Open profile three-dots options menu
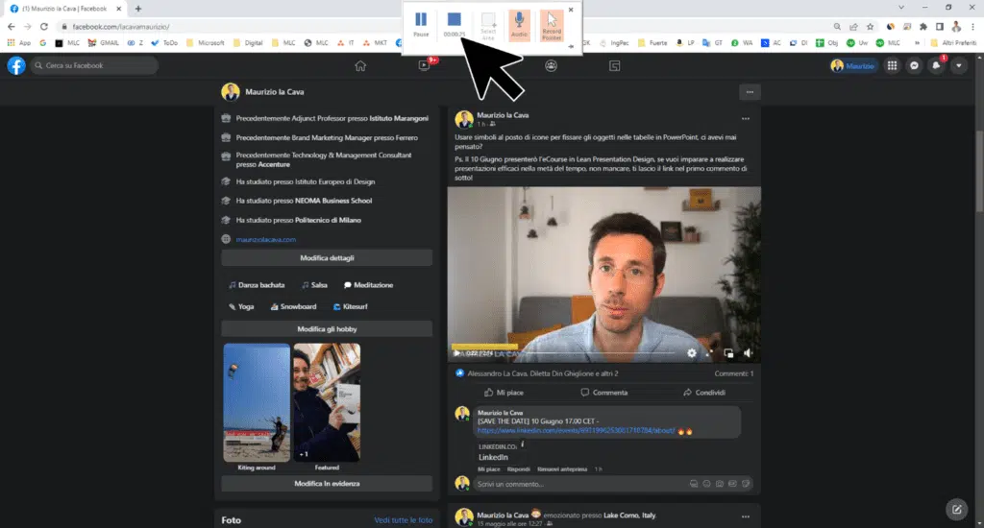The width and height of the screenshot is (984, 528). pyautogui.click(x=750, y=92)
